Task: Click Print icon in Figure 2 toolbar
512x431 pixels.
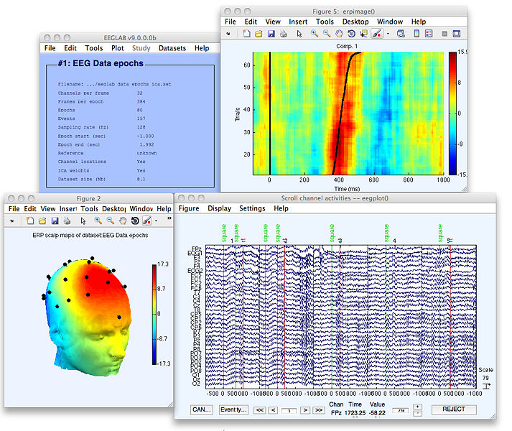Action: pos(67,221)
